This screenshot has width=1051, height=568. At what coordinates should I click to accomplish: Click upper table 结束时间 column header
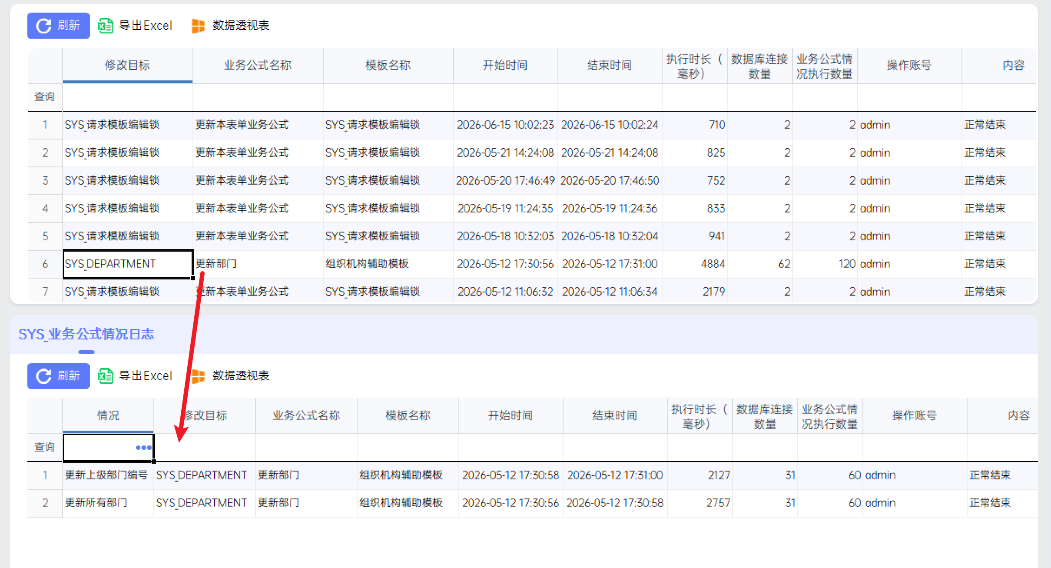pyautogui.click(x=610, y=65)
